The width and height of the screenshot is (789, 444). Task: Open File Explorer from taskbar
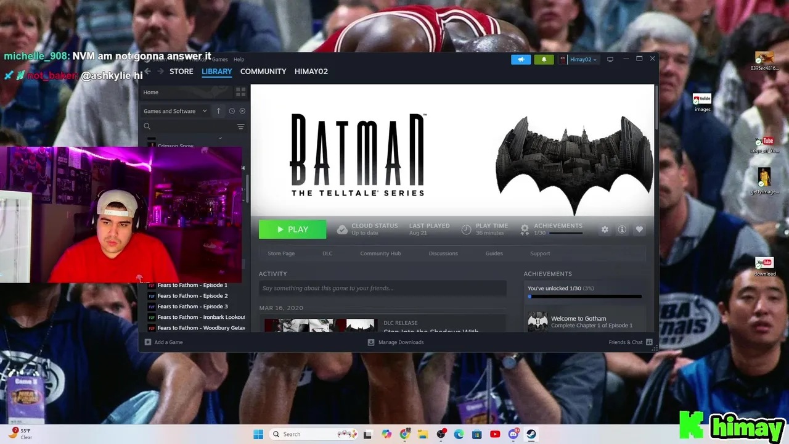(x=422, y=434)
